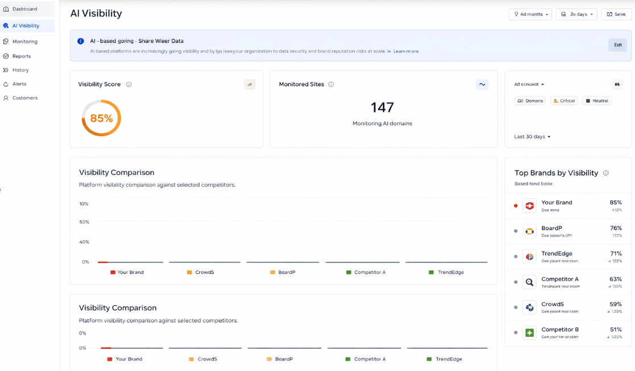Click info icon next to Top Brands by Visibility
The height and width of the screenshot is (371, 635).
605,173
